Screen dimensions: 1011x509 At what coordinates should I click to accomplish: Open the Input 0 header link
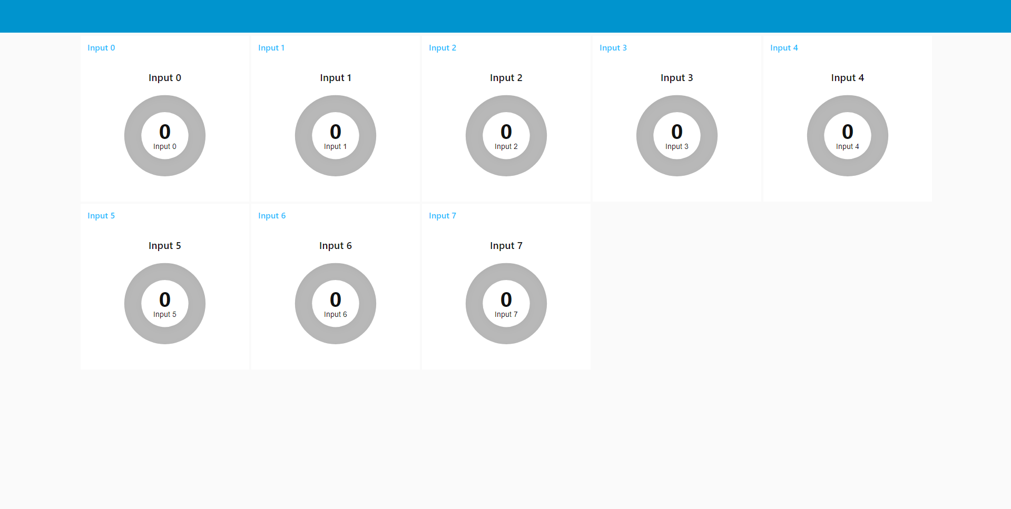click(101, 47)
